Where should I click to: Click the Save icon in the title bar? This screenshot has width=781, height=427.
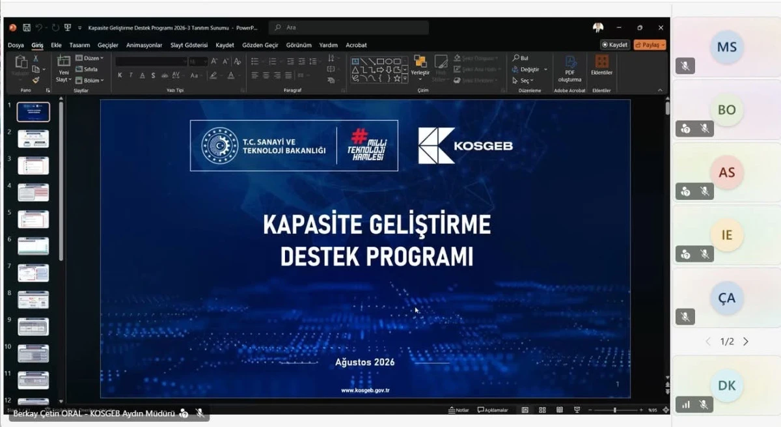(x=27, y=28)
